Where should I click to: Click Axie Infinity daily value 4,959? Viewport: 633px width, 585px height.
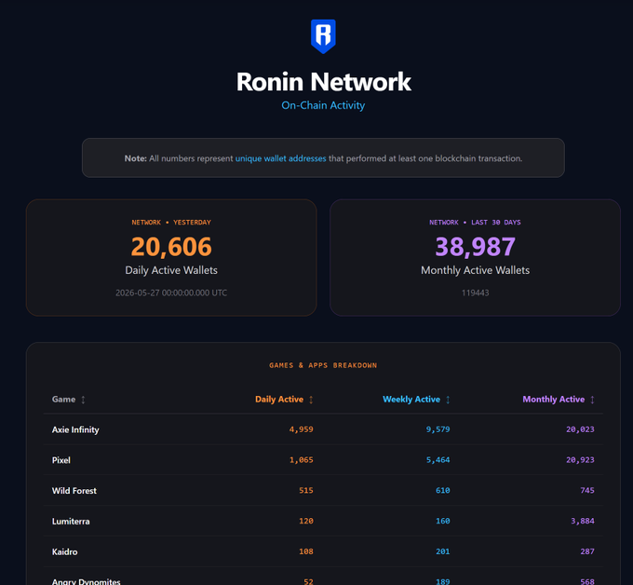pos(302,429)
